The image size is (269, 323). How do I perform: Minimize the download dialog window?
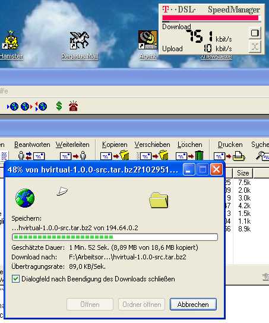(x=188, y=170)
